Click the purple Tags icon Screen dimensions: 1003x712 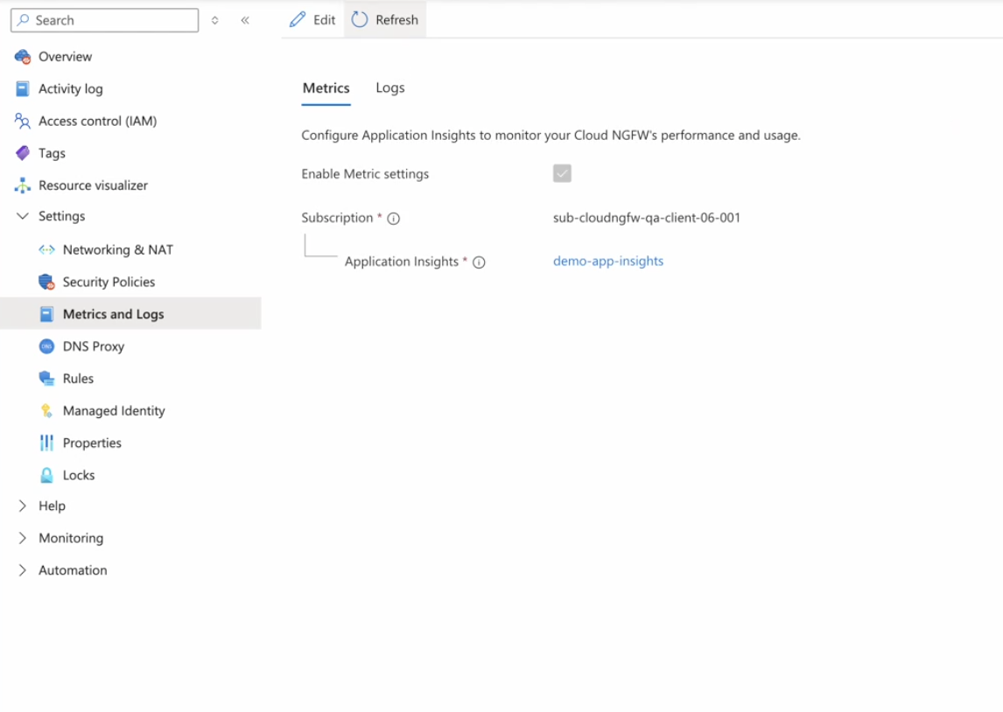(x=23, y=153)
